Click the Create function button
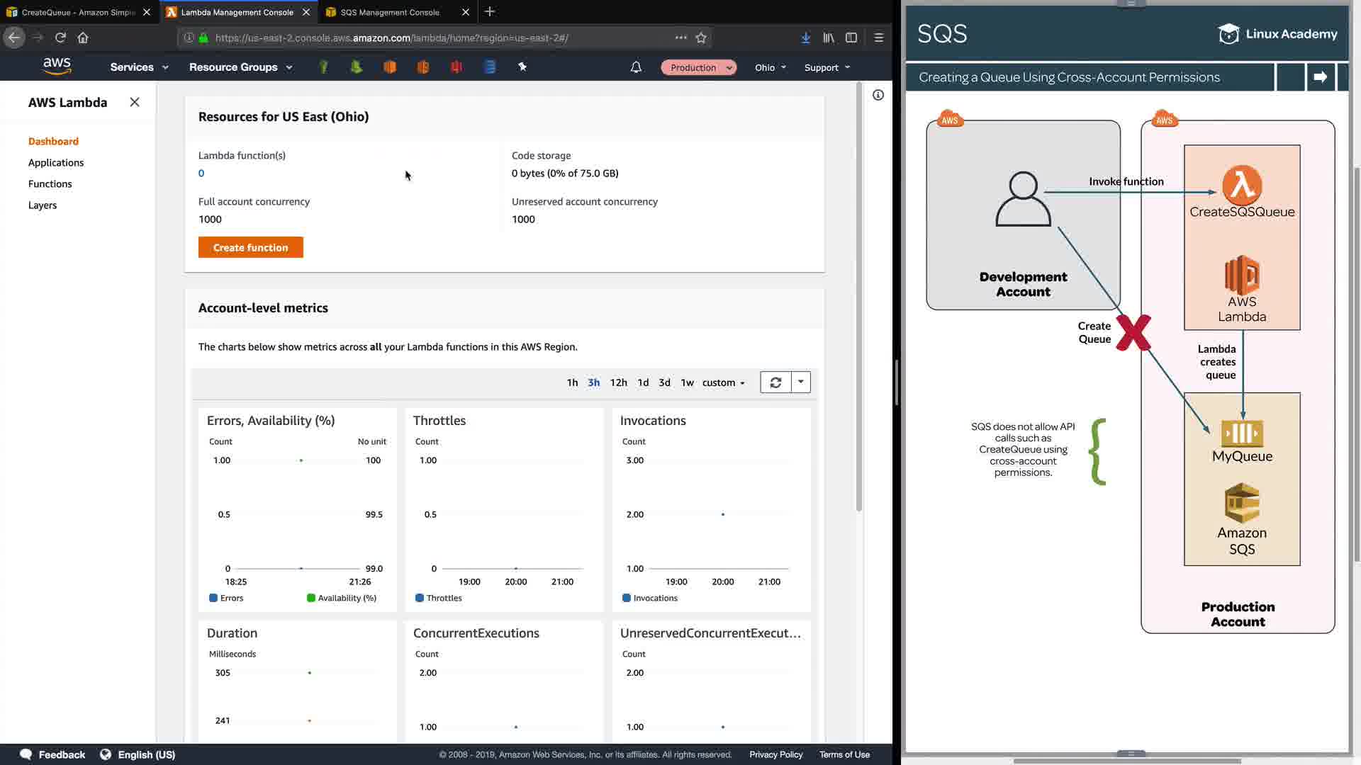 250,247
